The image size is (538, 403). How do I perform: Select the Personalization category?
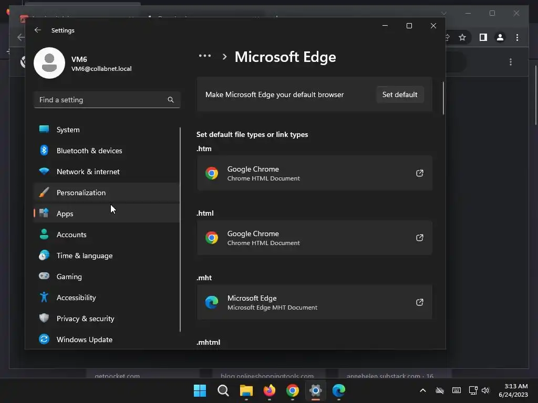coord(107,193)
